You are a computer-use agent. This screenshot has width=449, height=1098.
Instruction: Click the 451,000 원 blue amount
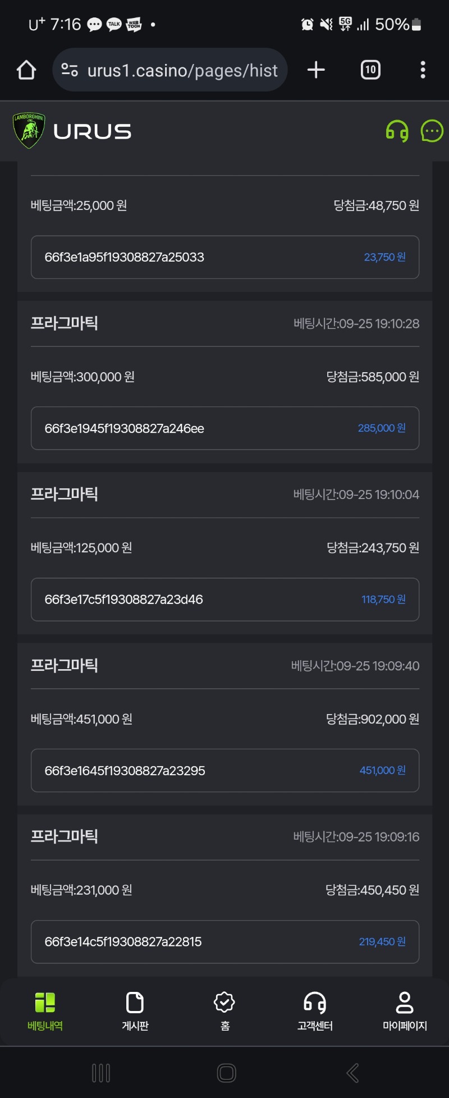coord(383,771)
